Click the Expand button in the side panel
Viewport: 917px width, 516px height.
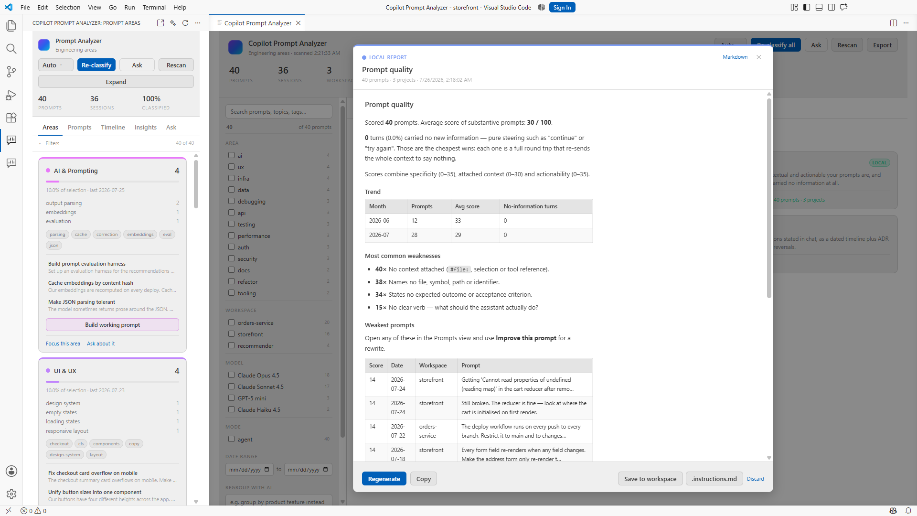[116, 82]
